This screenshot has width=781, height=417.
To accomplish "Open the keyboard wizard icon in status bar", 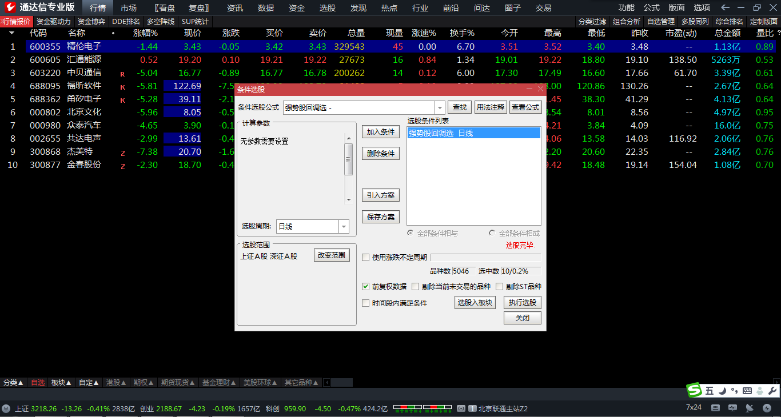I will [x=716, y=408].
